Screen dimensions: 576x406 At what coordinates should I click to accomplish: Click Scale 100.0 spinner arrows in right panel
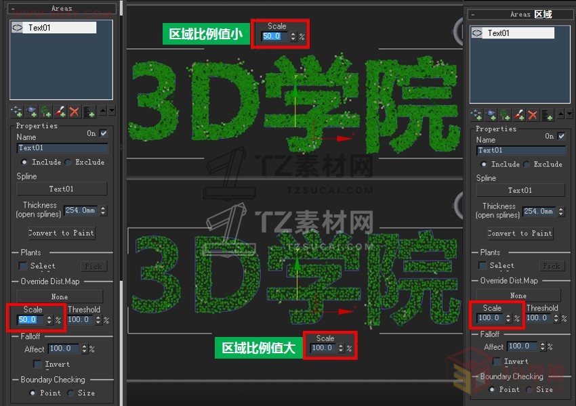[508, 318]
